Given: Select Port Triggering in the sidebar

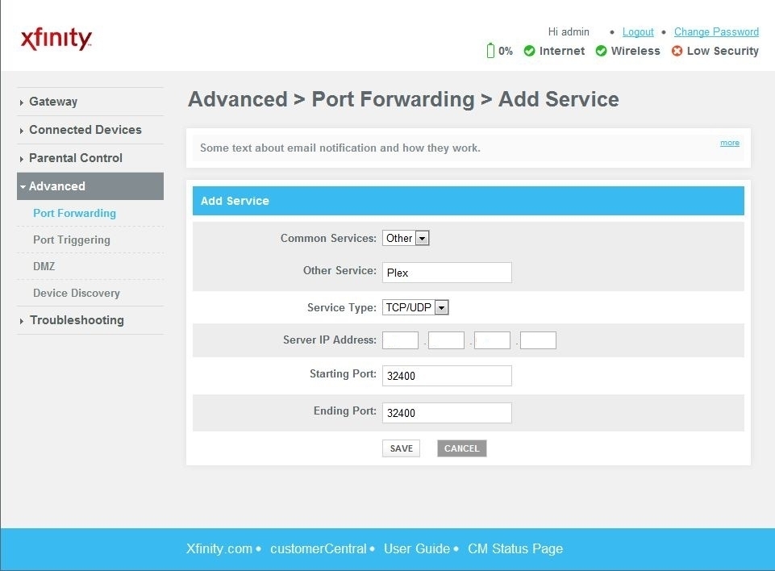Looking at the screenshot, I should coord(71,240).
